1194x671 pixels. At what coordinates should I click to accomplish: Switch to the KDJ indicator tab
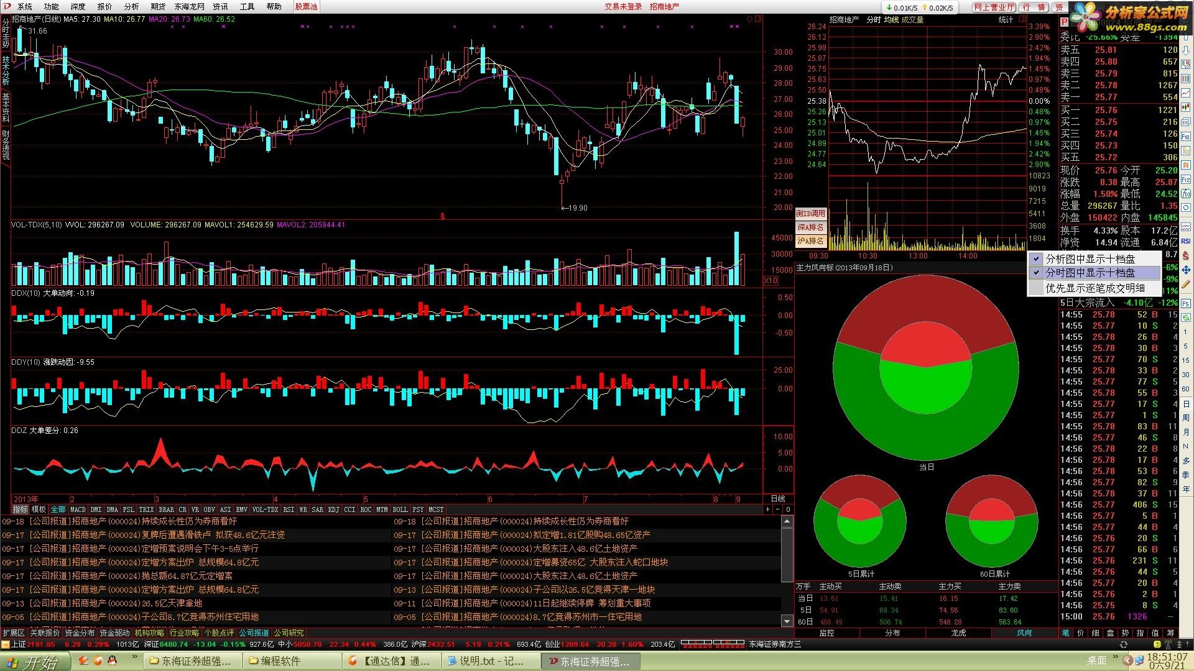[334, 509]
